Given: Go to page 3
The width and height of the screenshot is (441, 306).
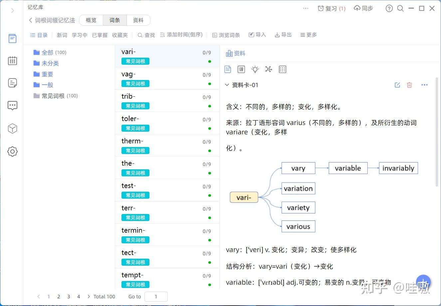Looking at the screenshot, I should (x=69, y=296).
